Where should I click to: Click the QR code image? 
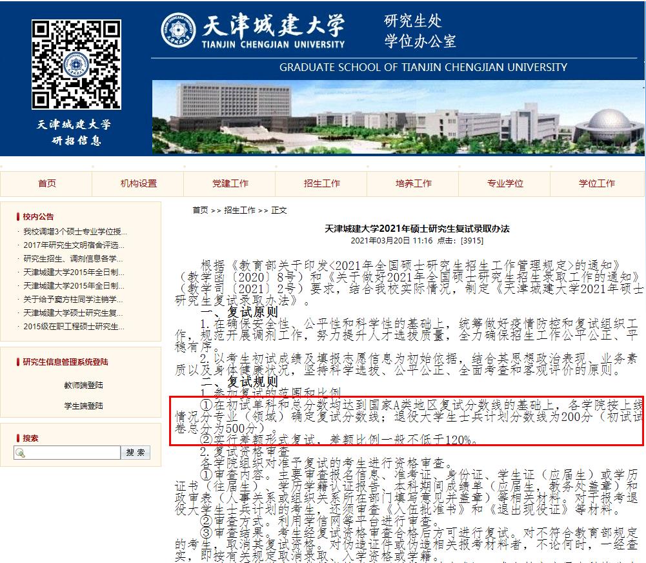[x=76, y=63]
